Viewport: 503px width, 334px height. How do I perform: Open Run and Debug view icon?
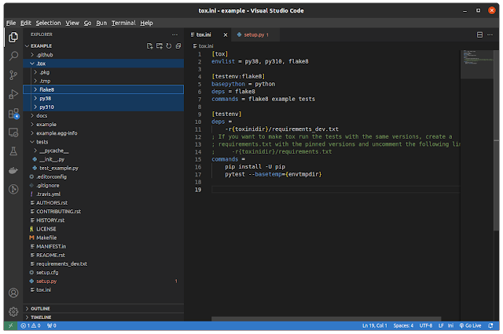(13, 94)
